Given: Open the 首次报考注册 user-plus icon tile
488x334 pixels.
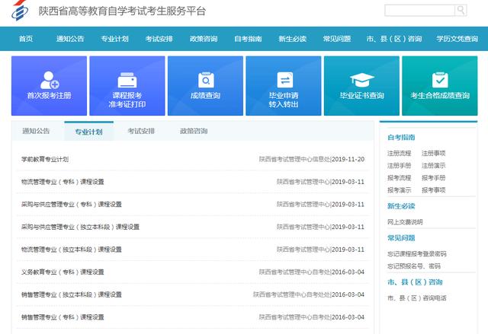Looking at the screenshot, I should tap(50, 80).
